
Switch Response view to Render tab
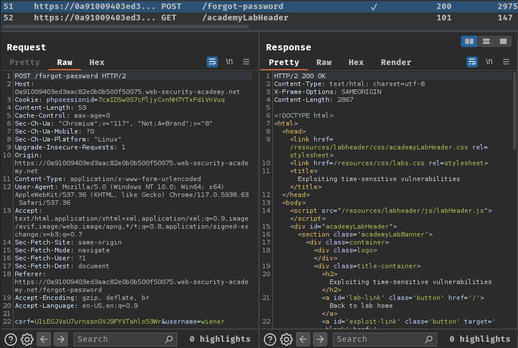396,62
